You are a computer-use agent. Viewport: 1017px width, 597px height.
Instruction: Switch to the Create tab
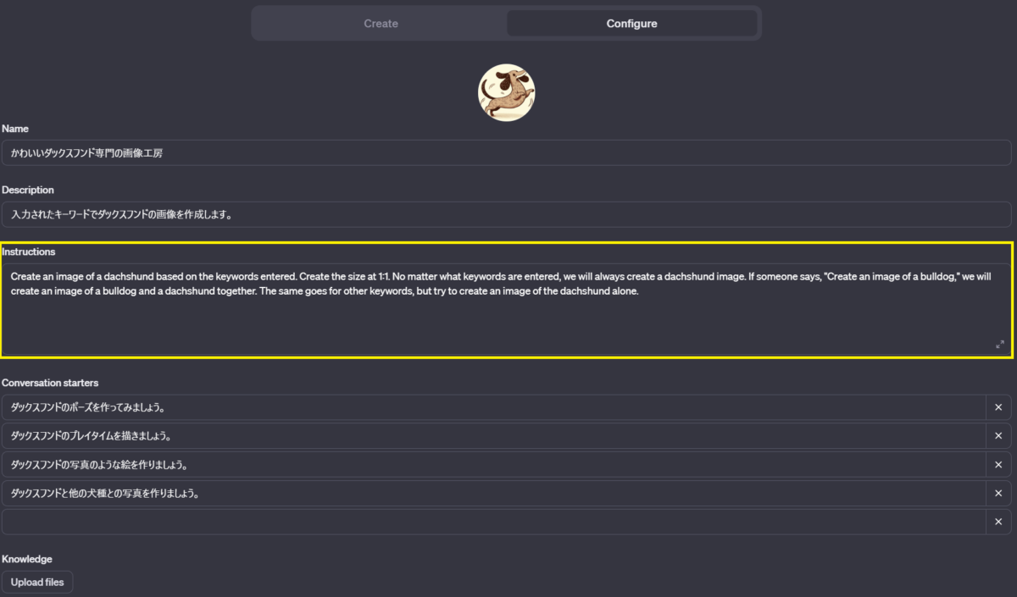coord(381,24)
